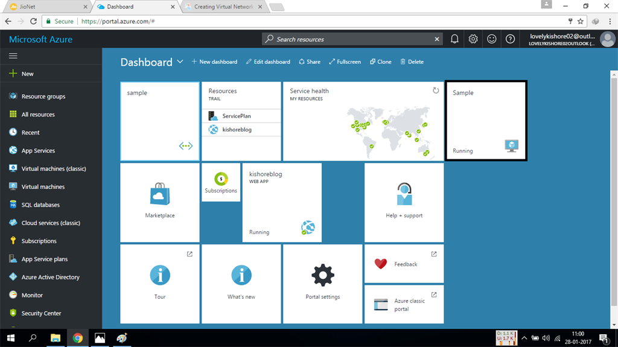Open File Explorer from taskbar
This screenshot has width=618, height=347.
pyautogui.click(x=55, y=338)
